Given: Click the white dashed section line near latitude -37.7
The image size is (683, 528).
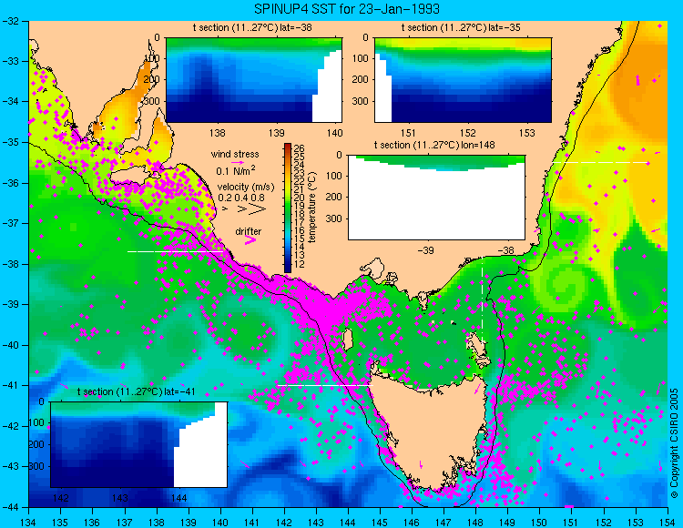Looking at the screenshot, I should coord(175,251).
